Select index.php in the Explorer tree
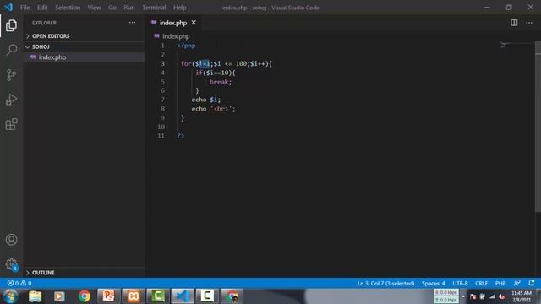The image size is (541, 304). coord(84,57)
